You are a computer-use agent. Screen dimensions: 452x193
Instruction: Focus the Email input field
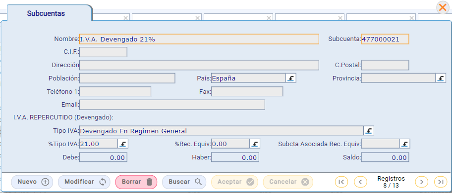172,105
